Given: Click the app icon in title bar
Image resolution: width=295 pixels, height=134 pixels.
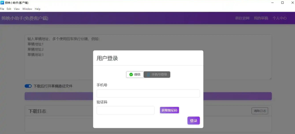Looking at the screenshot, I should tap(2, 3).
